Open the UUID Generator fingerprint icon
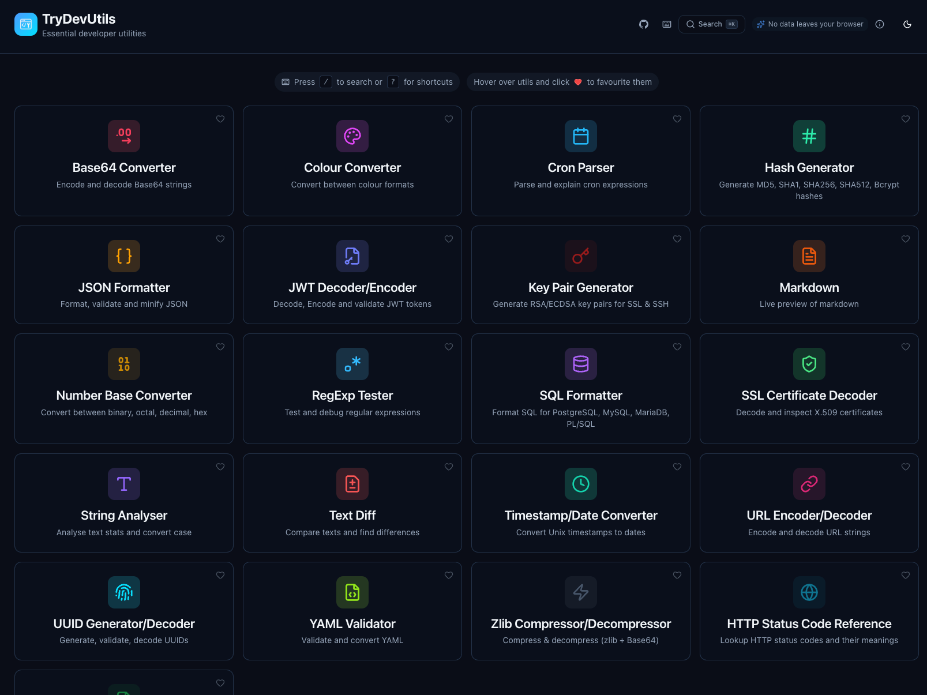Screen dimensions: 927x695 click(124, 592)
